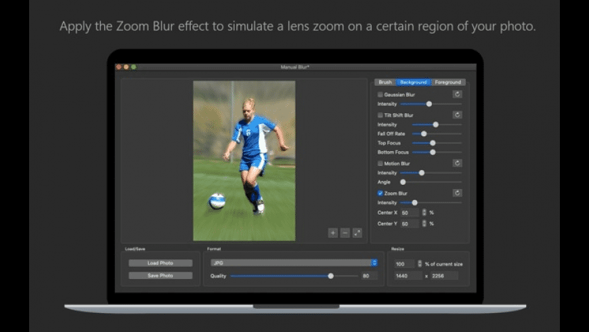Image resolution: width=589 pixels, height=332 pixels.
Task: Click the Quality value field showing 80
Action: [x=369, y=276]
